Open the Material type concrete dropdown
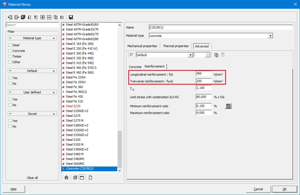 tap(270, 36)
